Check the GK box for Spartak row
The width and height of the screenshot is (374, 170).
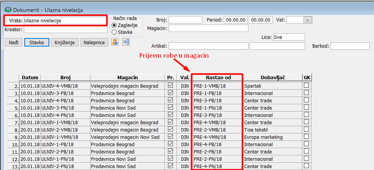[306, 86]
